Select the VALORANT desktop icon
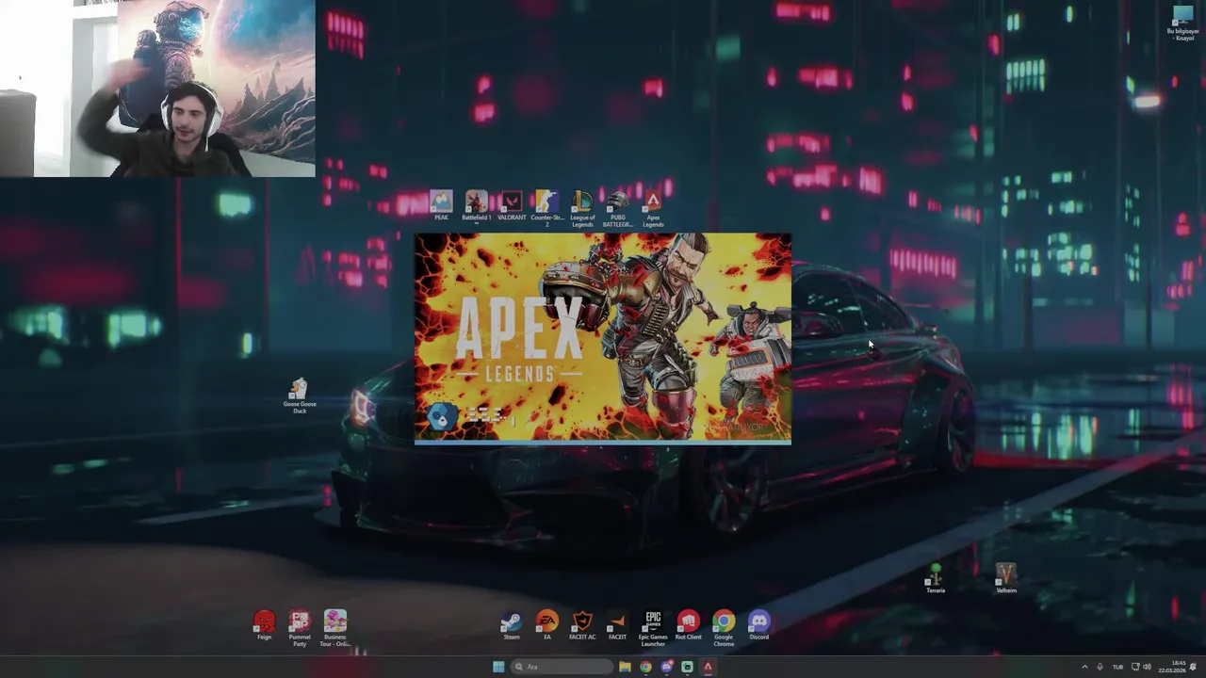1206x678 pixels. coord(512,206)
